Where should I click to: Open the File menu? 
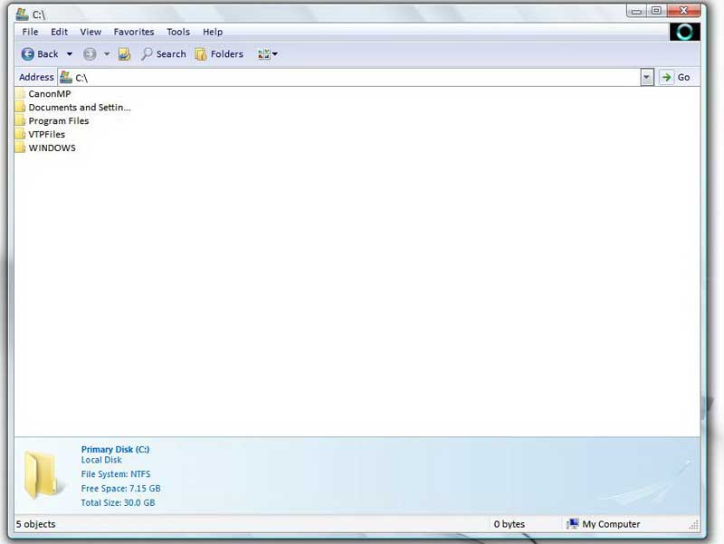pyautogui.click(x=30, y=32)
